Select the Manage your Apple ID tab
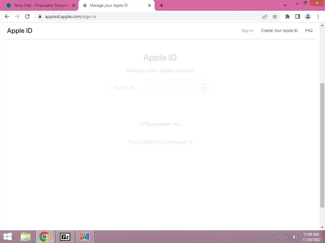The width and height of the screenshot is (325, 243). (116, 5)
